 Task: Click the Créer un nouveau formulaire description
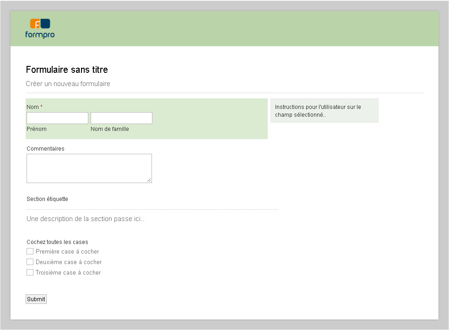click(x=68, y=84)
